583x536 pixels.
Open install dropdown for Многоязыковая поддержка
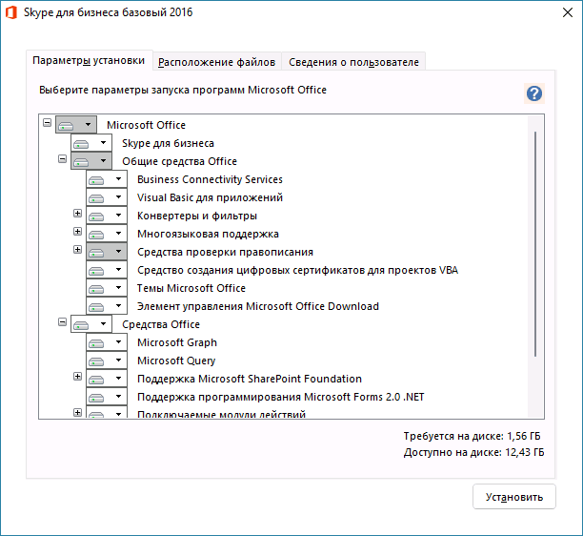(x=107, y=234)
